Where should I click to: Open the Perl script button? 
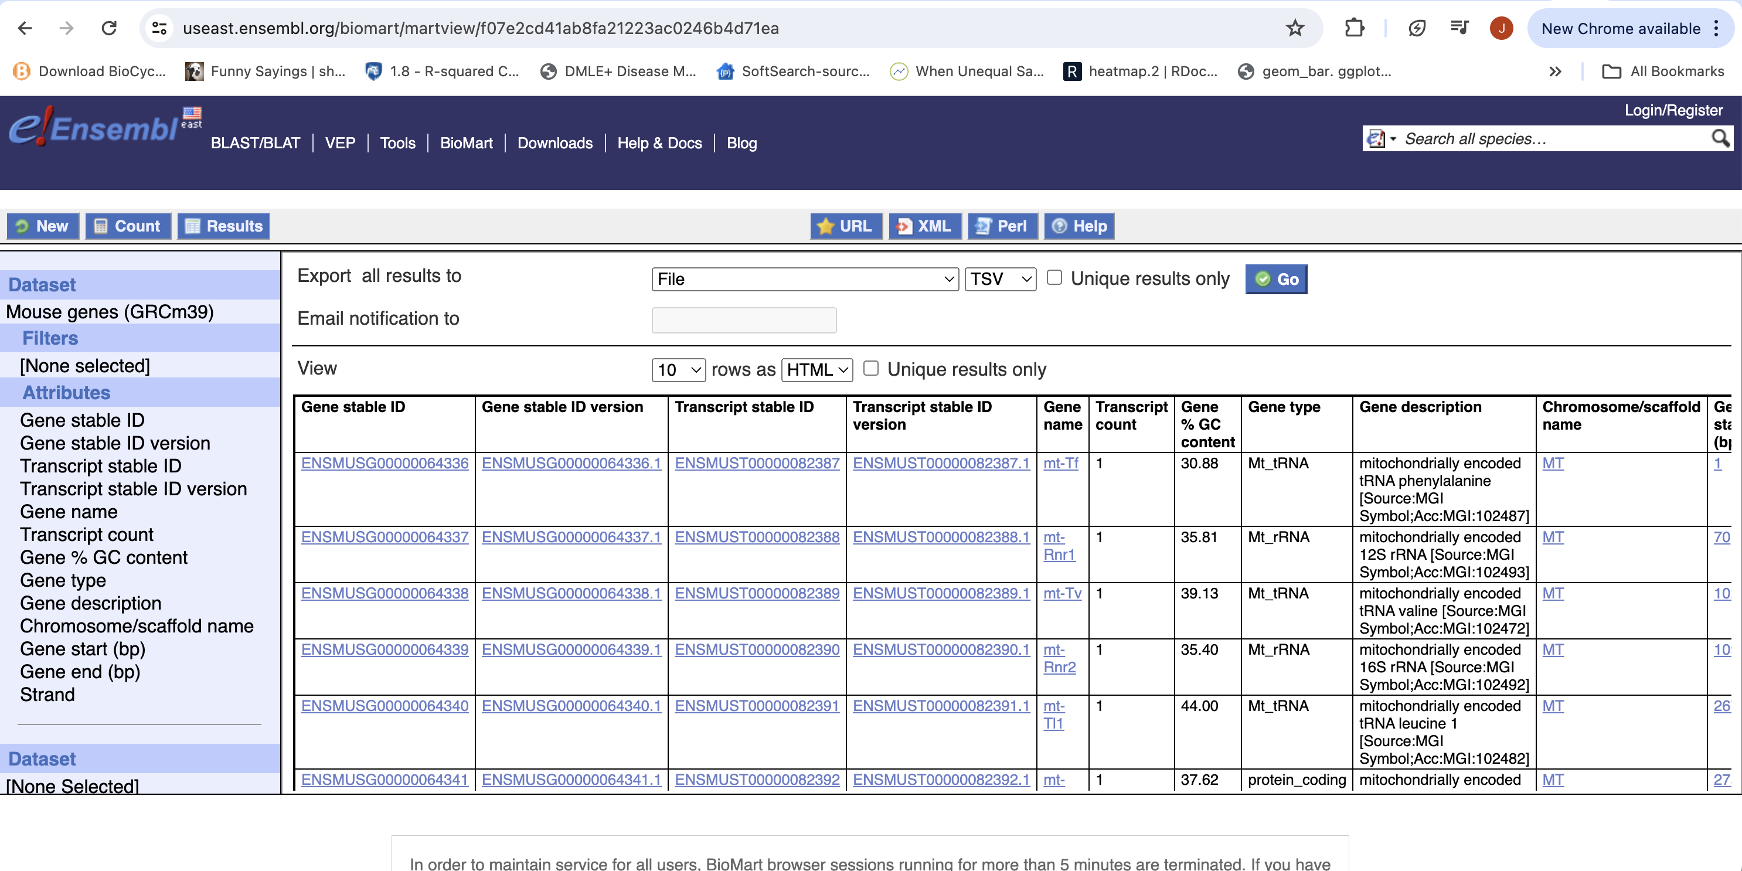pos(1002,226)
